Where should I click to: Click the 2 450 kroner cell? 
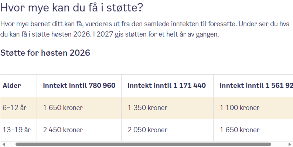63,130
